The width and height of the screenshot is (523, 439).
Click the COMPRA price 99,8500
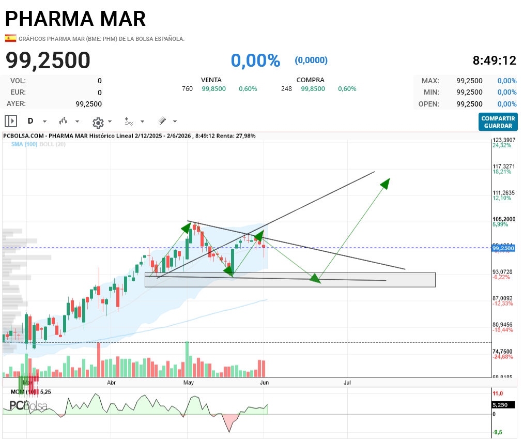tap(313, 89)
